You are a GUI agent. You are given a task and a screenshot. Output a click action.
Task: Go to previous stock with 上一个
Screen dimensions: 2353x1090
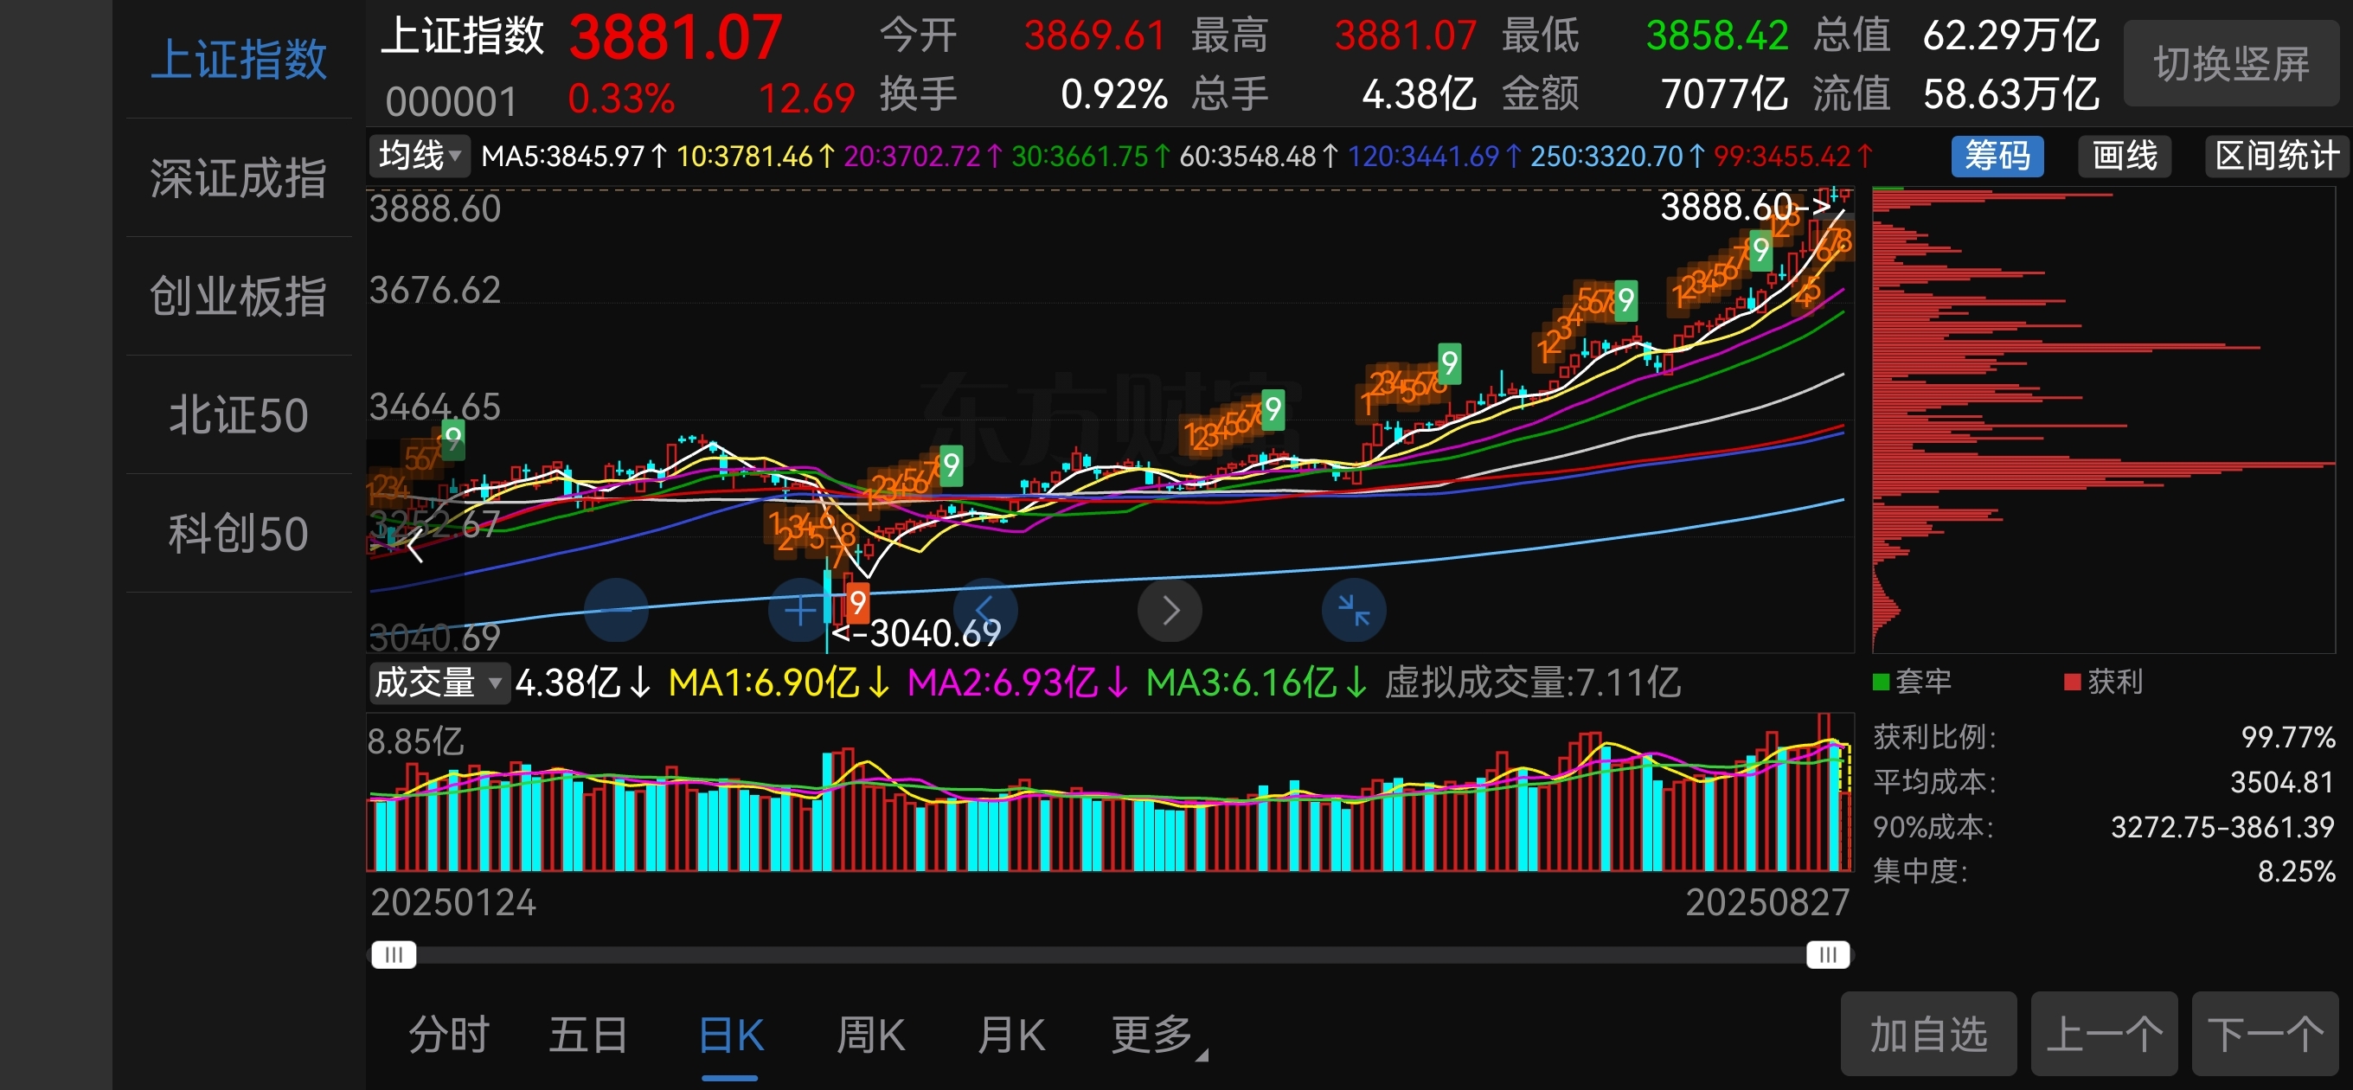click(2105, 1035)
